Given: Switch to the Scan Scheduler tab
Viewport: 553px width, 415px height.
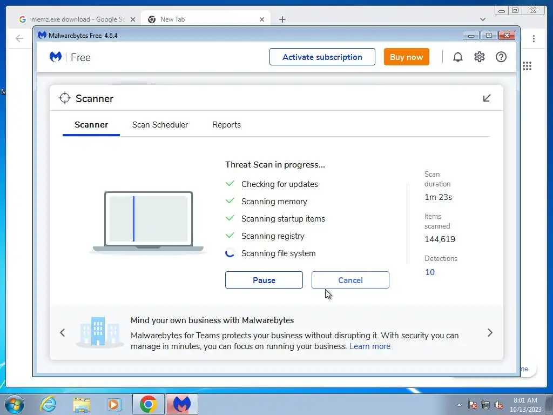Looking at the screenshot, I should [160, 125].
